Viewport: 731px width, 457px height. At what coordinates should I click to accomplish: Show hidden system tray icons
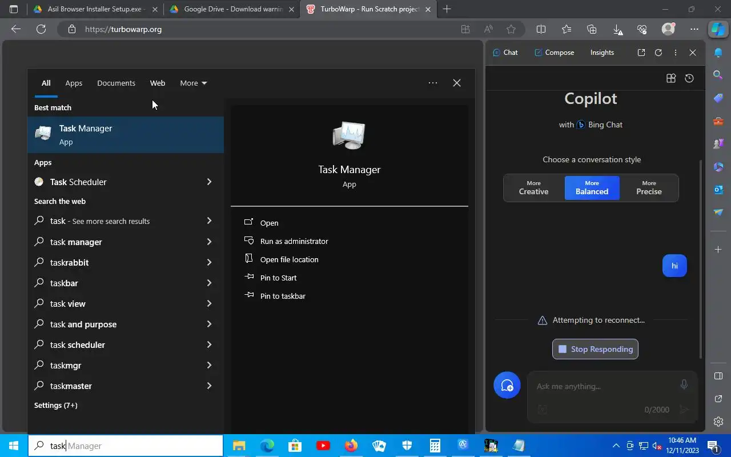[x=616, y=446]
